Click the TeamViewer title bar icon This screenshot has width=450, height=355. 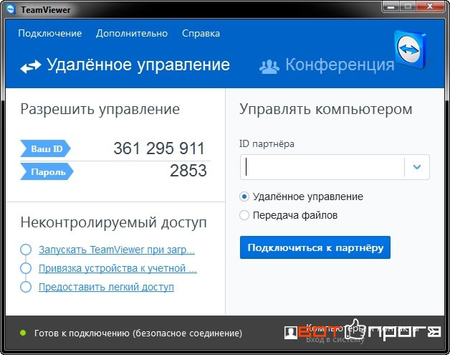pyautogui.click(x=11, y=9)
